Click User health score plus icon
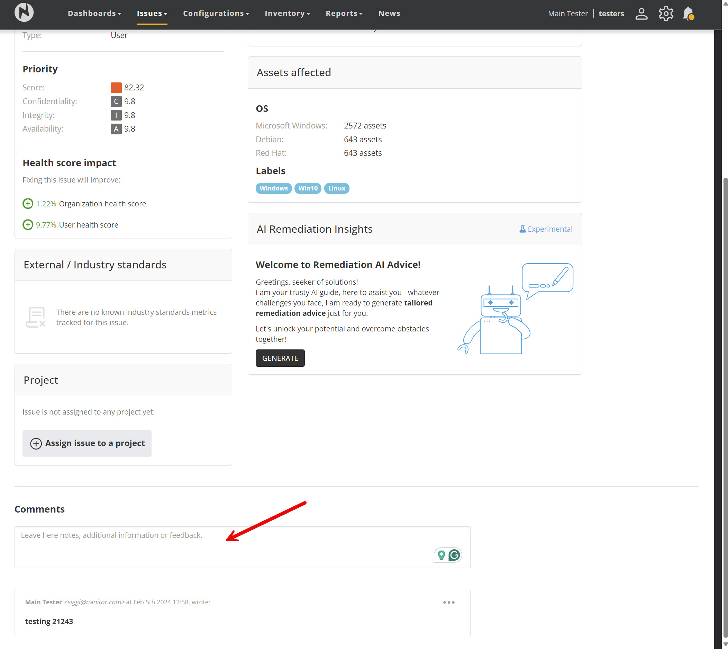The image size is (728, 649). 28,225
